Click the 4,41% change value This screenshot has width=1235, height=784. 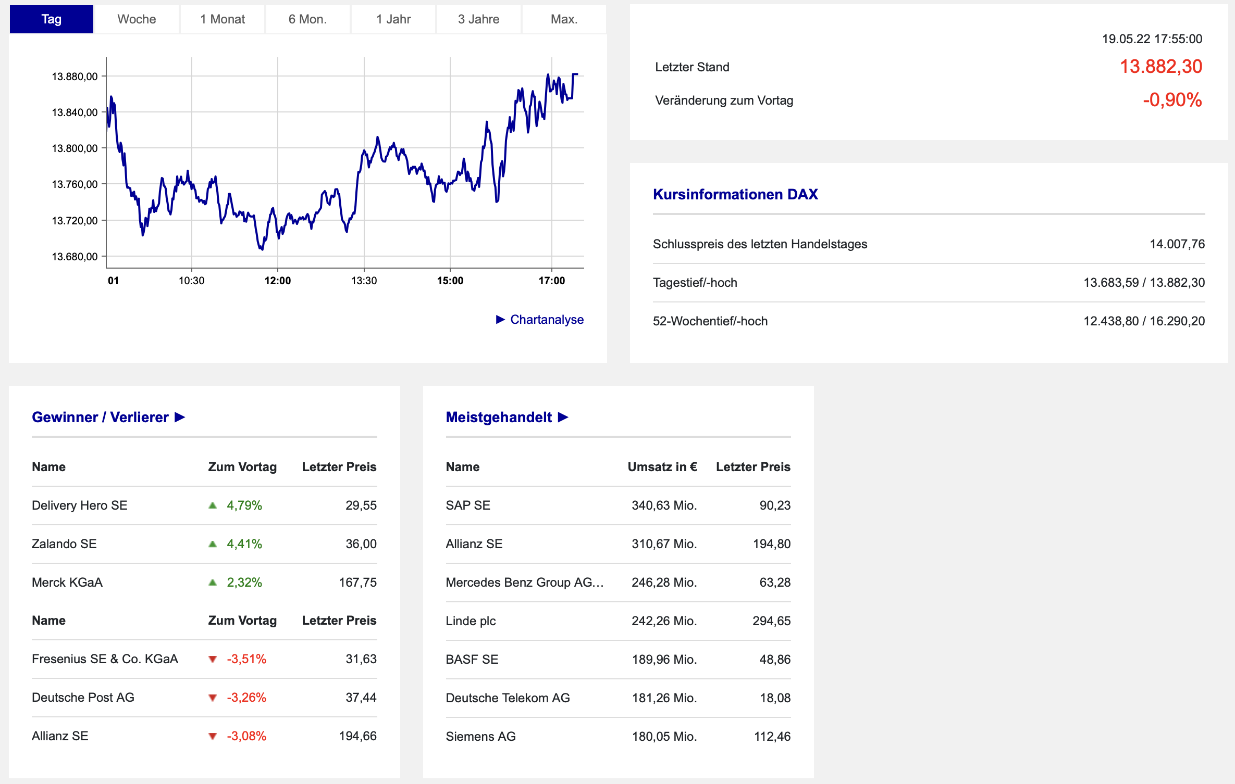pos(244,544)
